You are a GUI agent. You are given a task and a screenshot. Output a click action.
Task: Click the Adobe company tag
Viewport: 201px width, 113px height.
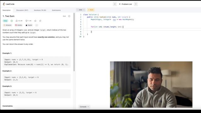coord(19,25)
